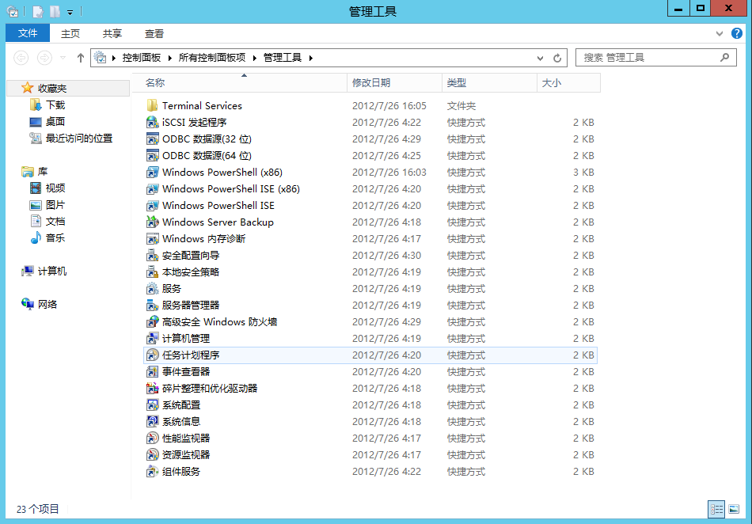The height and width of the screenshot is (524, 752).
Task: Go up one level with up arrow
Action: tap(81, 58)
